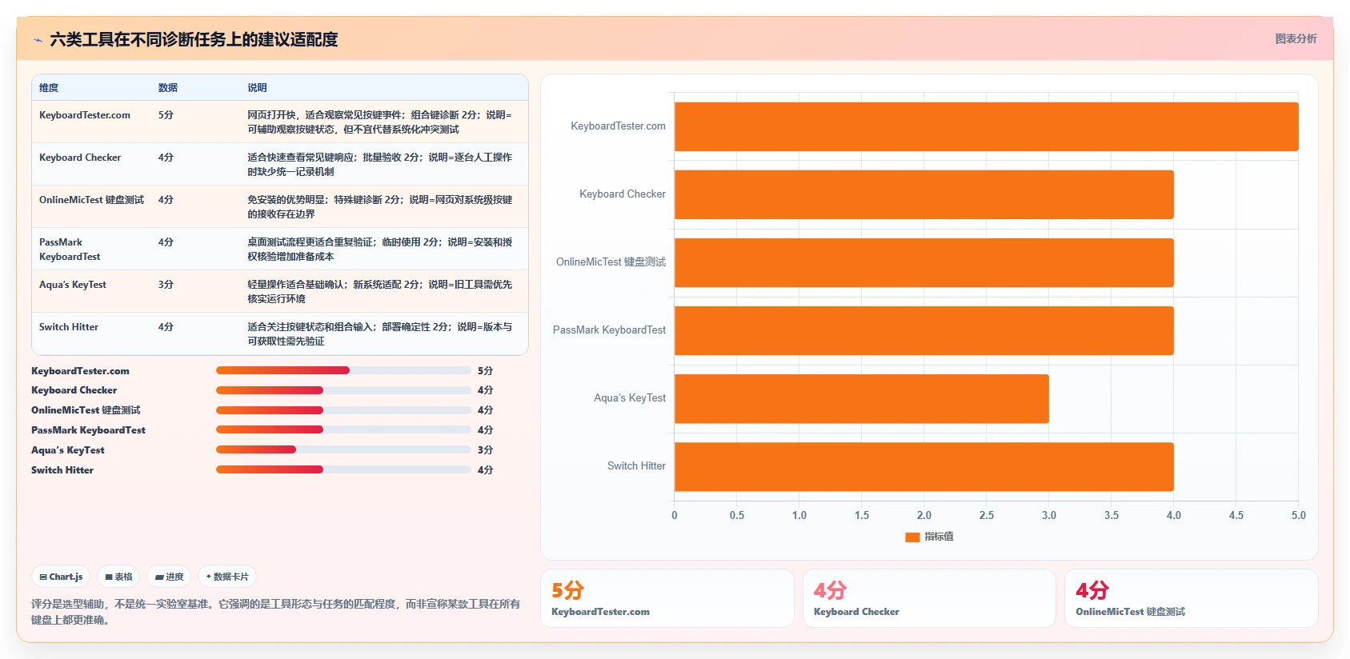
Task: Click Switch Hitter in the table
Action: click(69, 327)
